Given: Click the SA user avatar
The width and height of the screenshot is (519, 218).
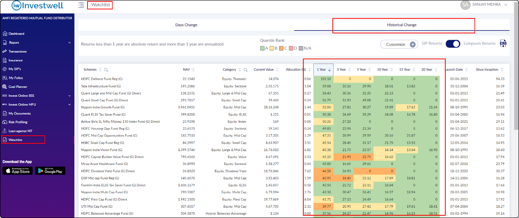Looking at the screenshot, I should coord(465,5).
